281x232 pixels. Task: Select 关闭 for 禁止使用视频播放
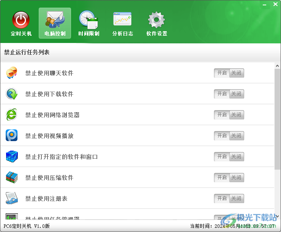coord(237,136)
